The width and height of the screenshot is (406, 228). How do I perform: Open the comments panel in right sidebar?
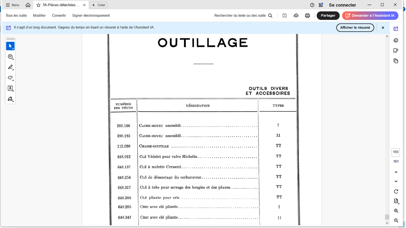396,40
